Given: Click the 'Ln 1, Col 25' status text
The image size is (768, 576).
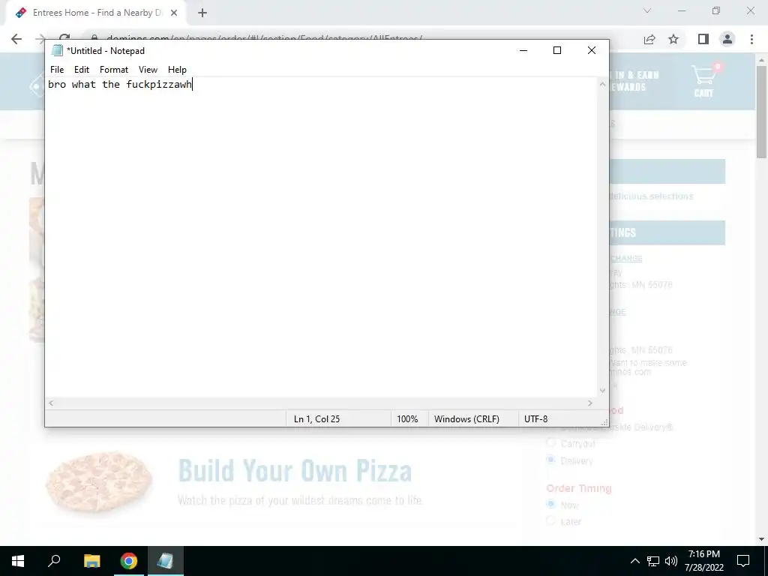Looking at the screenshot, I should [x=316, y=418].
